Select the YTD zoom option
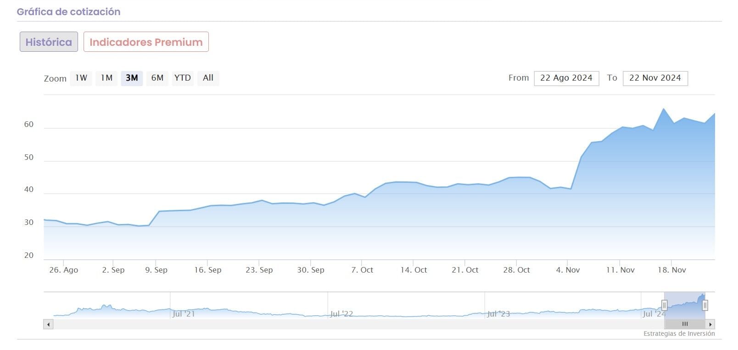 coord(182,78)
